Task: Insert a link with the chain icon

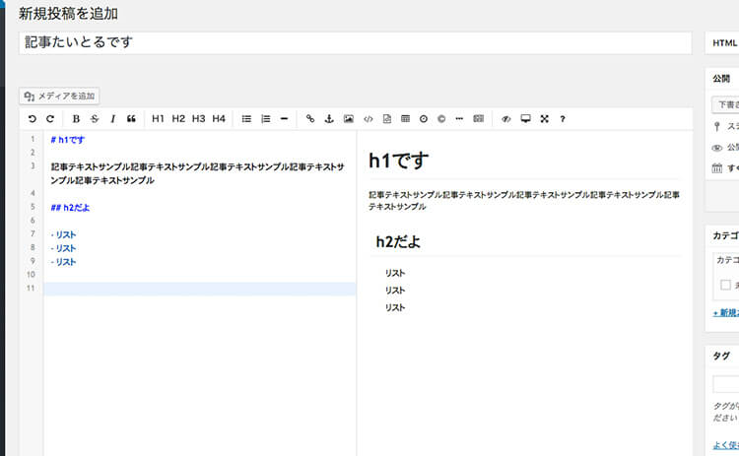Action: pos(310,119)
